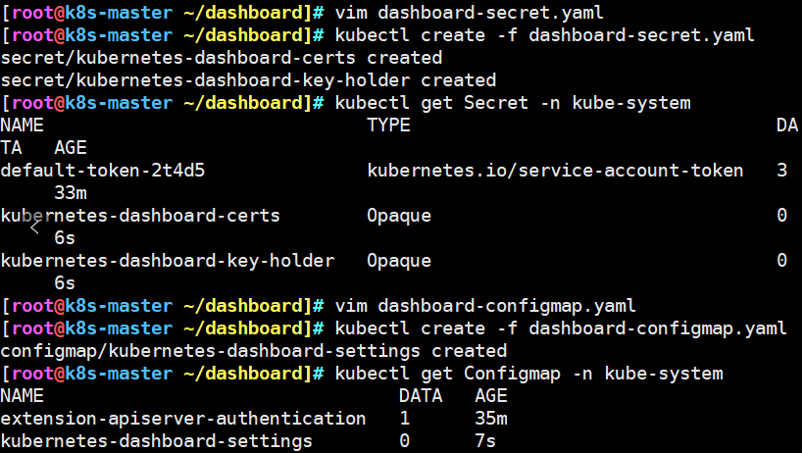This screenshot has height=453, width=802.
Task: Click 'kubectl get Secret -n kube-system' command
Action: (513, 102)
